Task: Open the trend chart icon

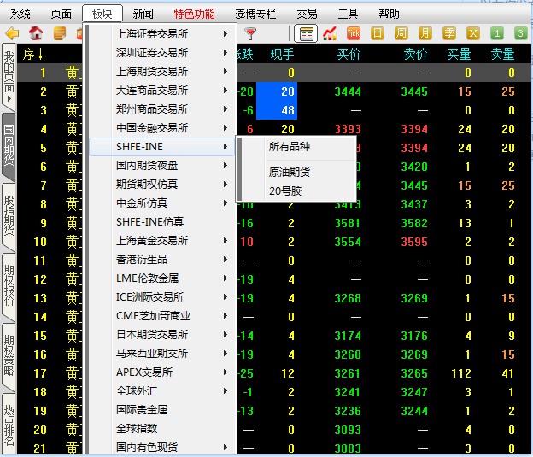Action: click(x=330, y=33)
